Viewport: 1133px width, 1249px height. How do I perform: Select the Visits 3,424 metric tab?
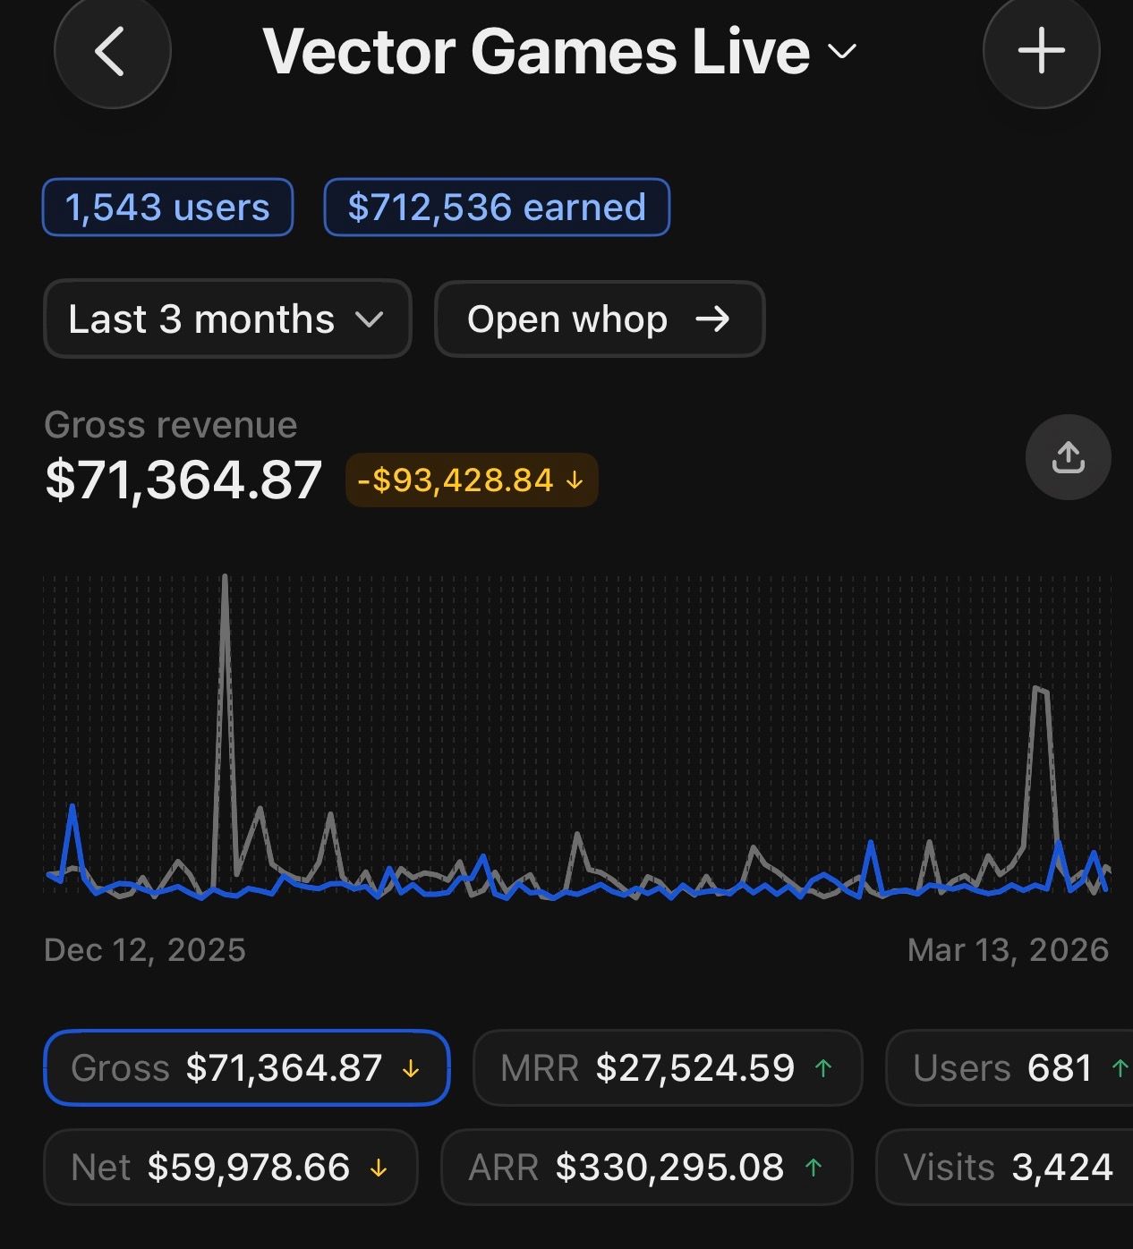tap(1005, 1167)
